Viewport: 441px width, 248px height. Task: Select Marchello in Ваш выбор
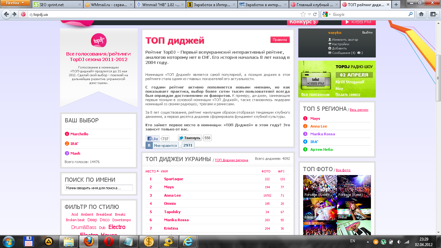coord(79,134)
